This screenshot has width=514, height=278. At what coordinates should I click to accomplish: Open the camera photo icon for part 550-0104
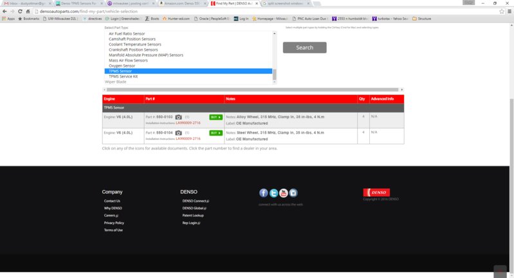pos(178,133)
